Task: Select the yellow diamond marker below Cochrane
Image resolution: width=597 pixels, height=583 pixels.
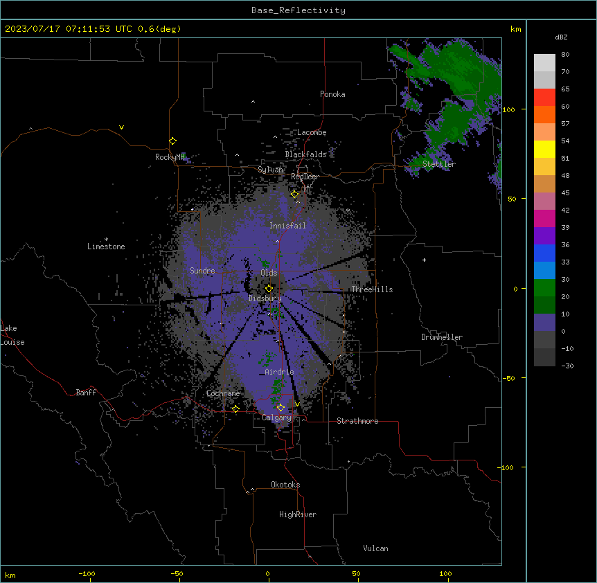Action: click(235, 409)
